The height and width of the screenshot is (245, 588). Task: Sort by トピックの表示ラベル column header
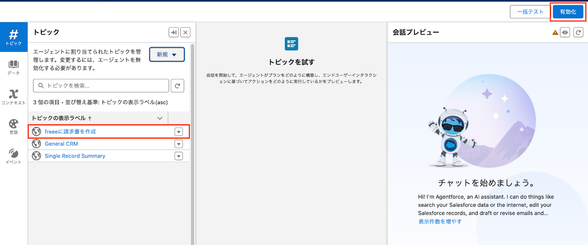[62, 118]
